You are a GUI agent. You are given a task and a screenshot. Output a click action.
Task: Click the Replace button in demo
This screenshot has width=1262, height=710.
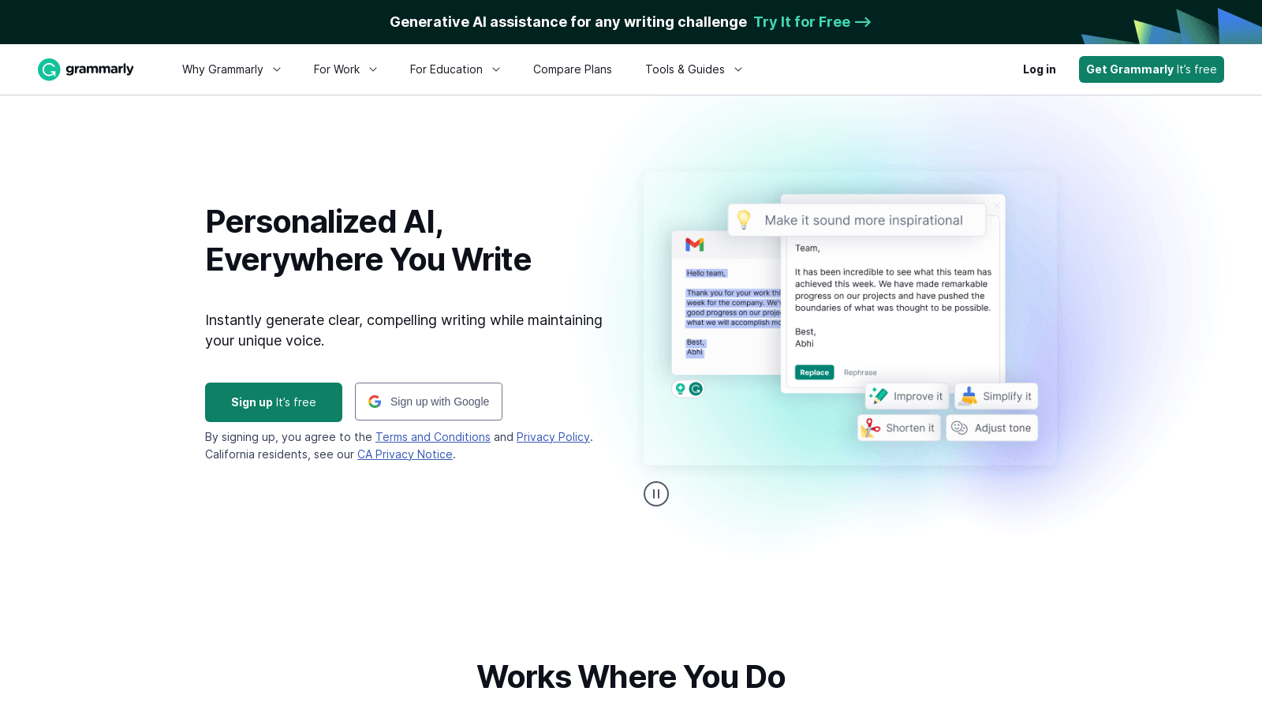[815, 372]
